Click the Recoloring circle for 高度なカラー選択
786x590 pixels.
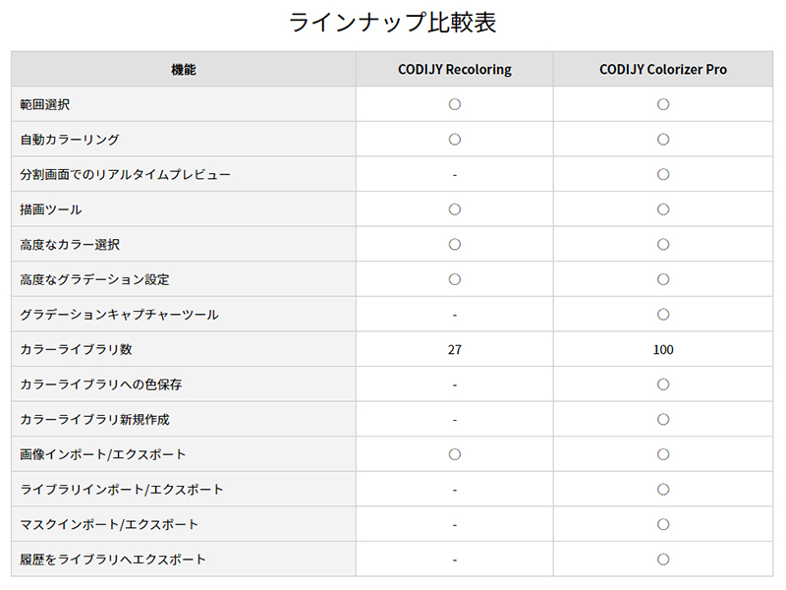(455, 244)
